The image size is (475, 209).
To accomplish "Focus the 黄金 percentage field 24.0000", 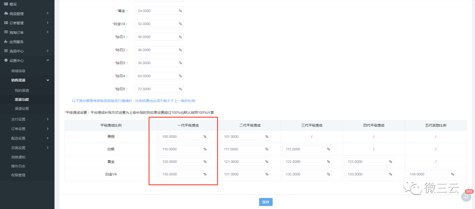I will click(159, 11).
